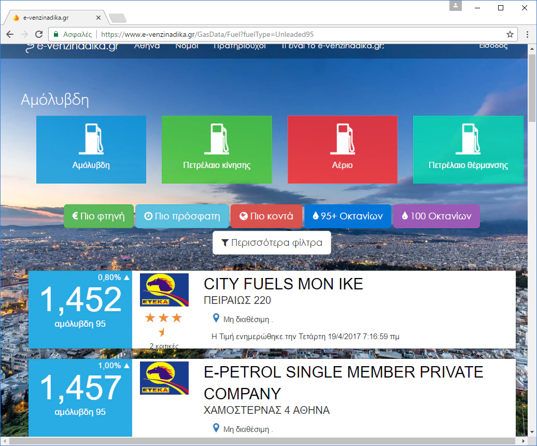Viewport: 537px width, 446px height.
Task: Click the Αμόλυβδη page heading
Action: 55,100
